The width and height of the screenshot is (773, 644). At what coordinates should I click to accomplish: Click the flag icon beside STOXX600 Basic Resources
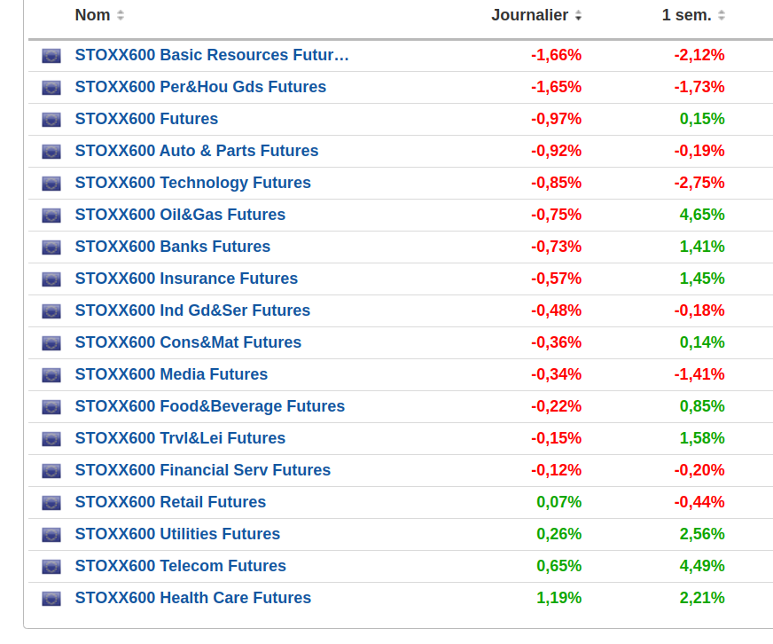click(x=51, y=56)
